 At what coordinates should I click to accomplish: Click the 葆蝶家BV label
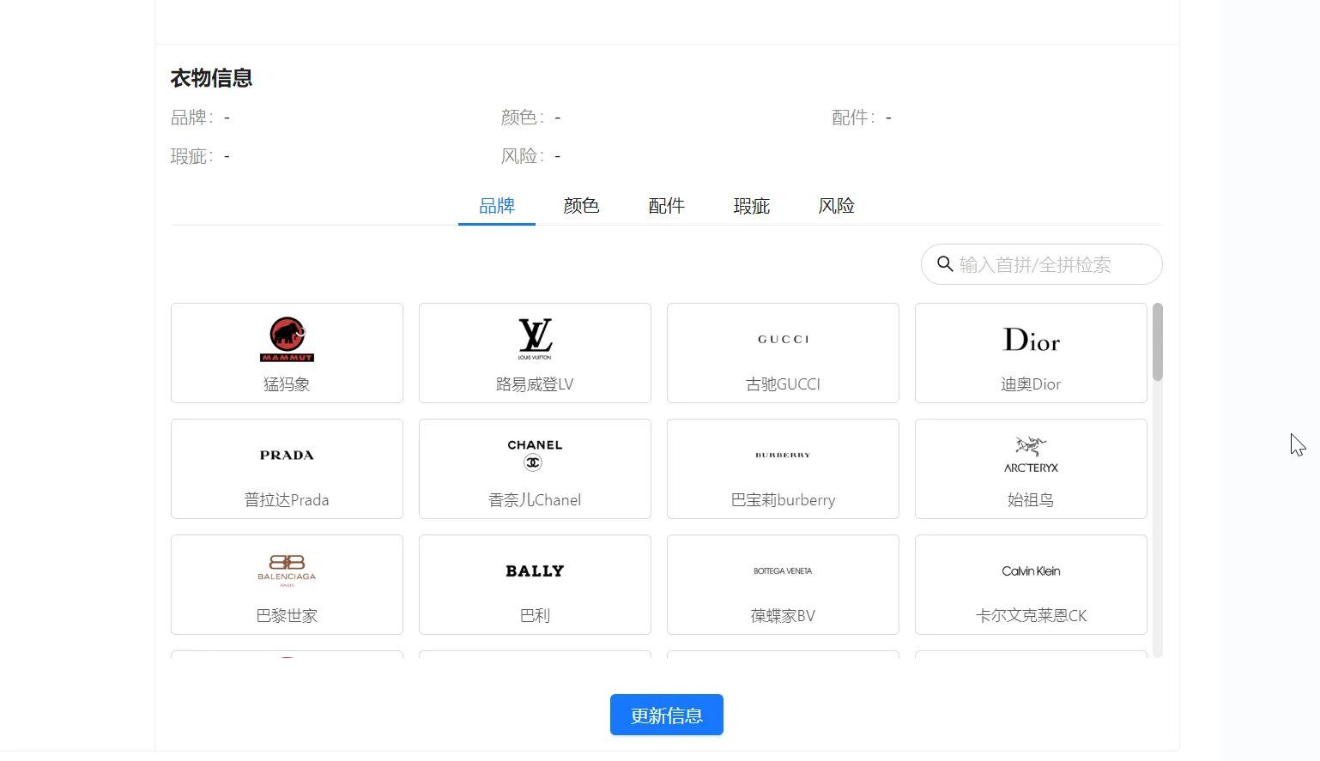pyautogui.click(x=783, y=616)
